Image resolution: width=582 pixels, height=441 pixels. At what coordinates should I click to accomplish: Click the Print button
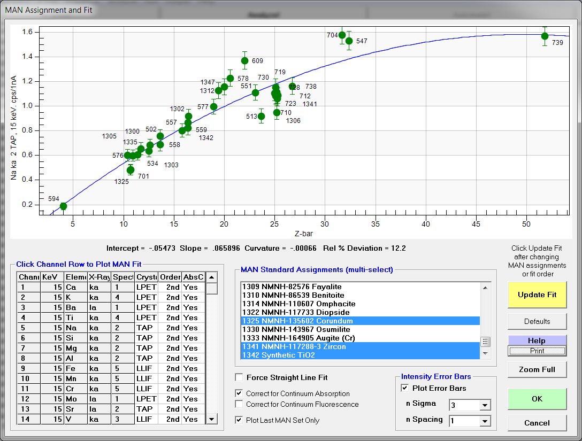[x=537, y=351]
